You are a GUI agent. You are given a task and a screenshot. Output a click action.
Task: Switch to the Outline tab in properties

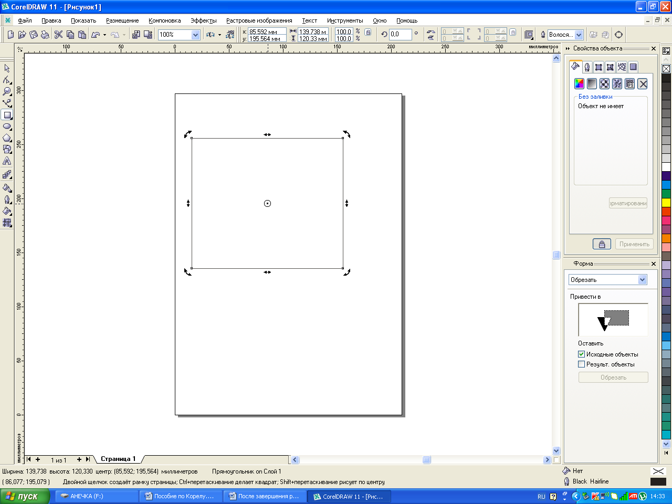coord(587,67)
